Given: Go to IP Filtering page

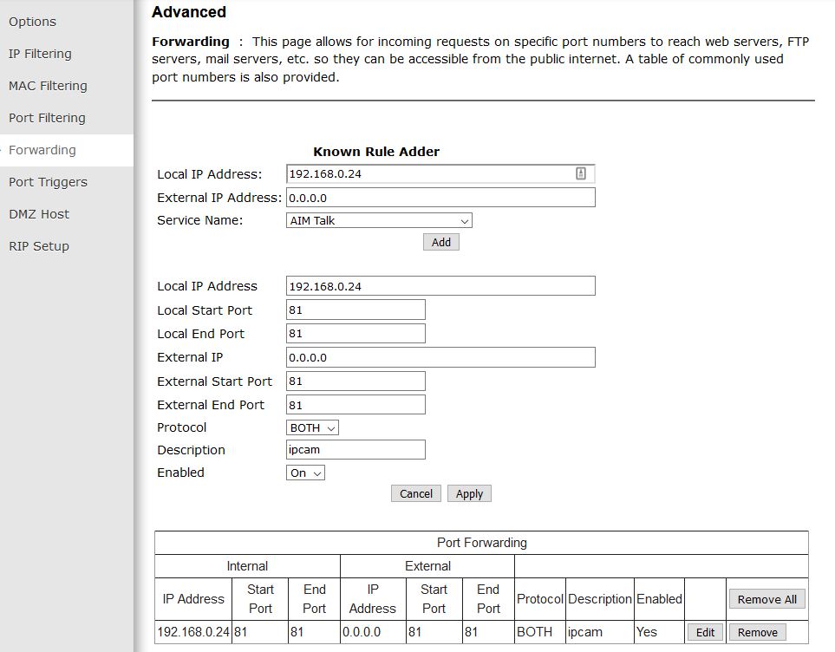Looking at the screenshot, I should click(x=40, y=54).
